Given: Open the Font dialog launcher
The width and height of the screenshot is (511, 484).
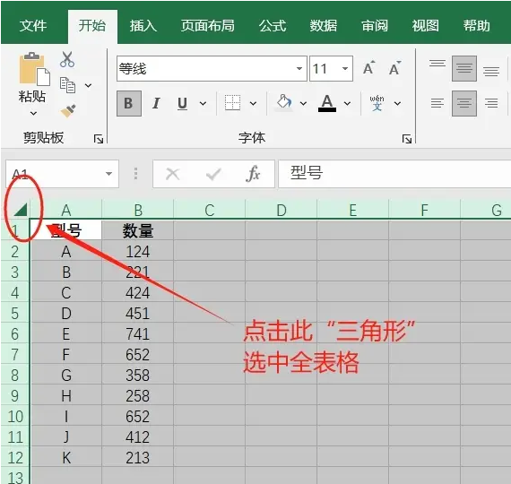Looking at the screenshot, I should [407, 139].
